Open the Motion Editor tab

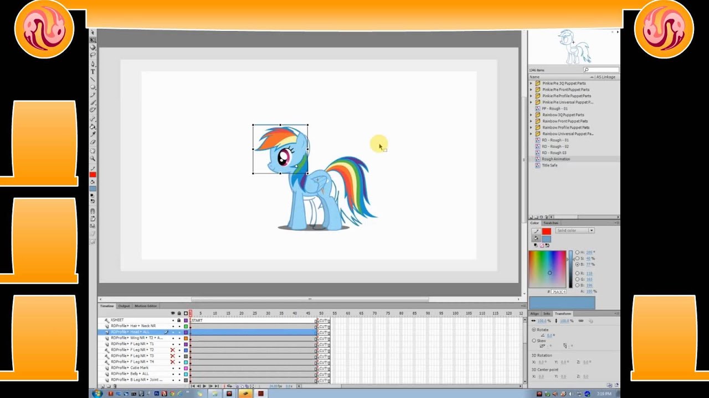(146, 306)
